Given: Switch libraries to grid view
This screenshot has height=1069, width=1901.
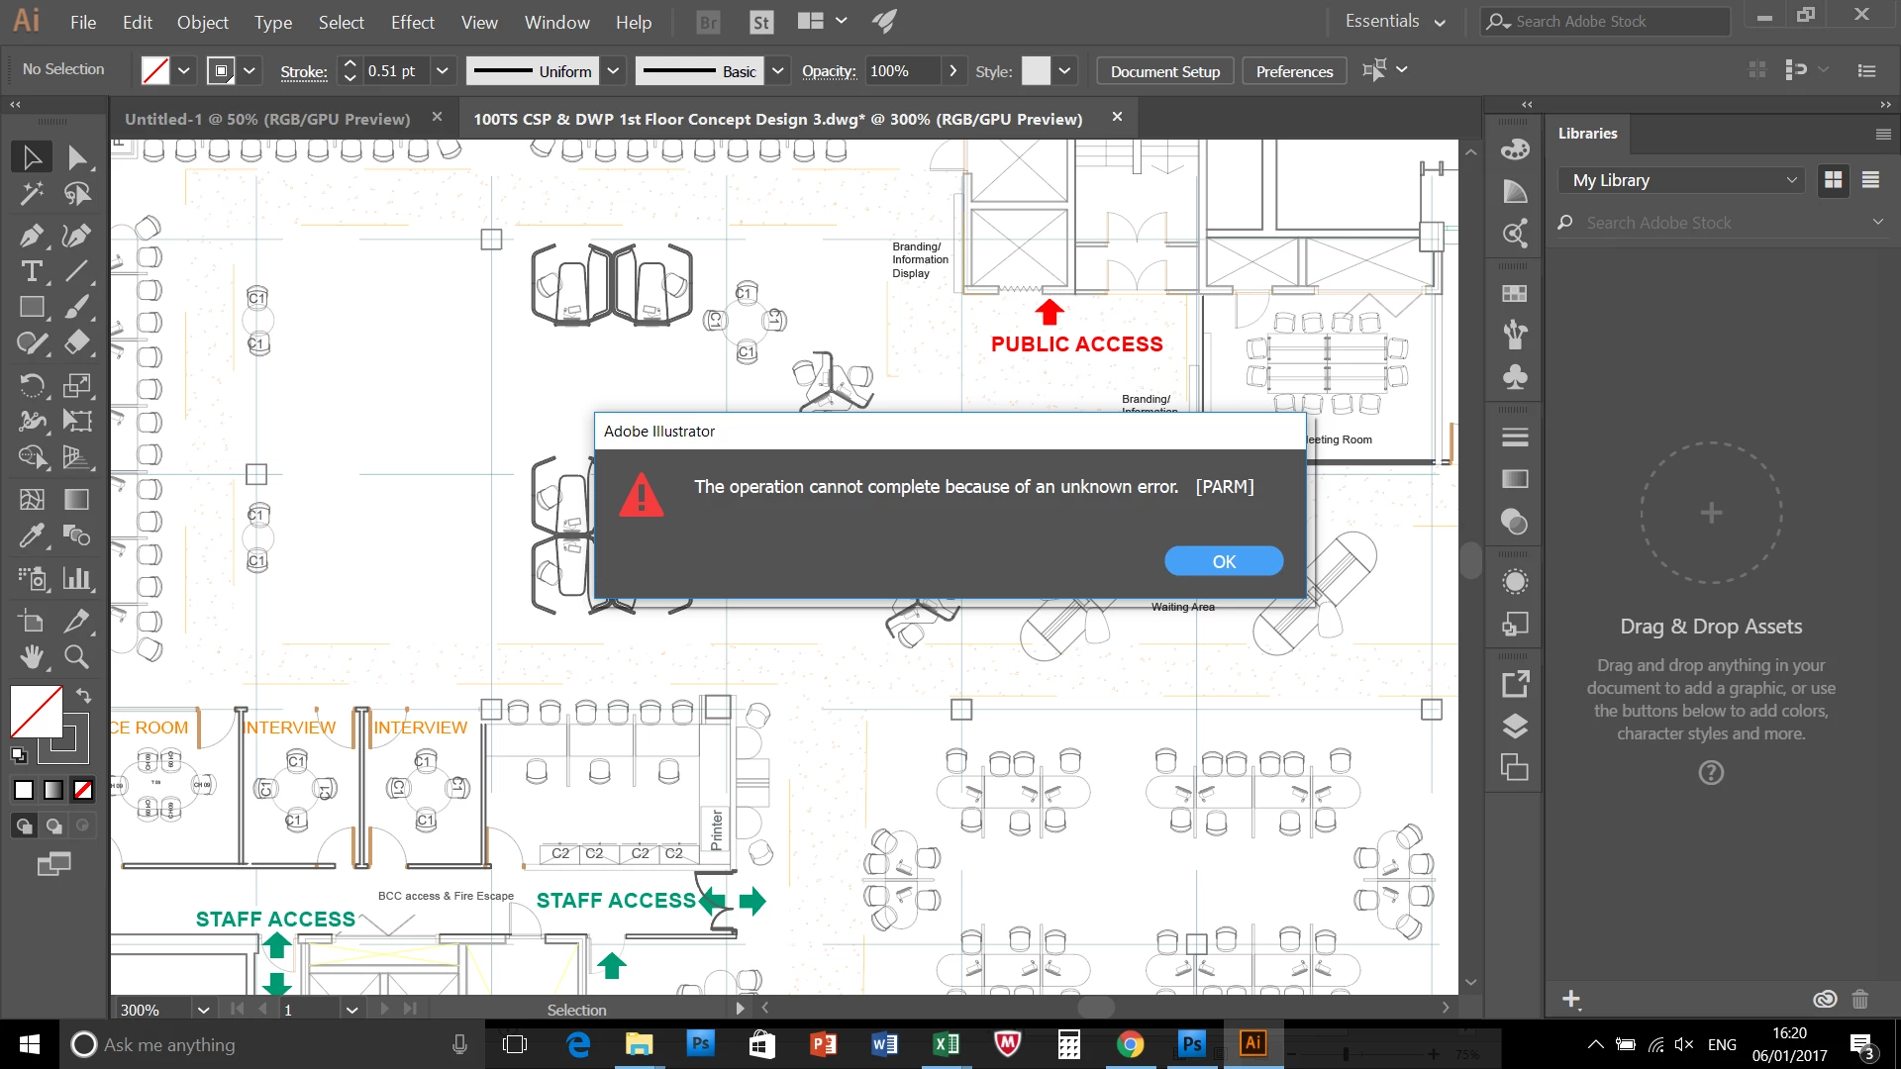Looking at the screenshot, I should tap(1834, 180).
